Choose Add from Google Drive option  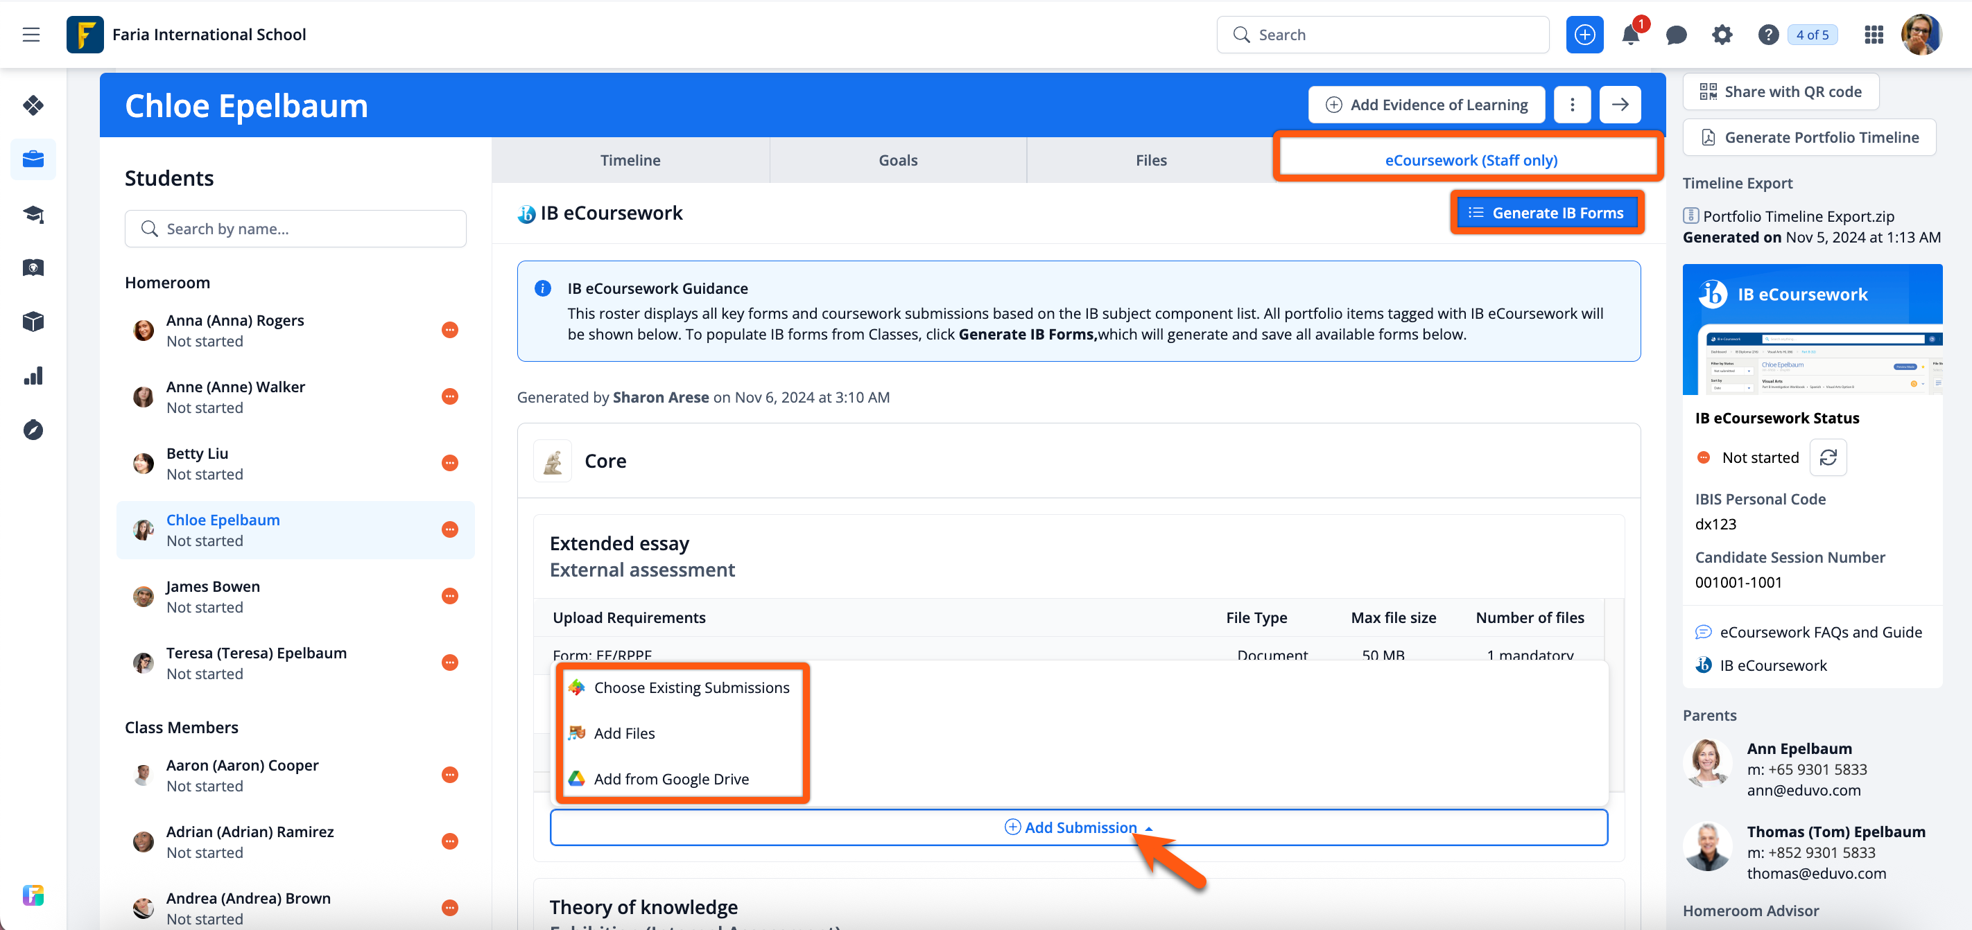pyautogui.click(x=671, y=778)
